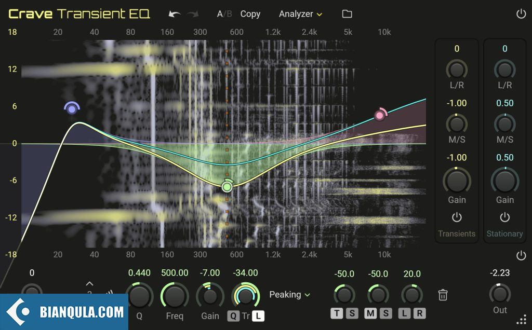
Task: Open the Peaking filter type dropdown
Action: (290, 295)
